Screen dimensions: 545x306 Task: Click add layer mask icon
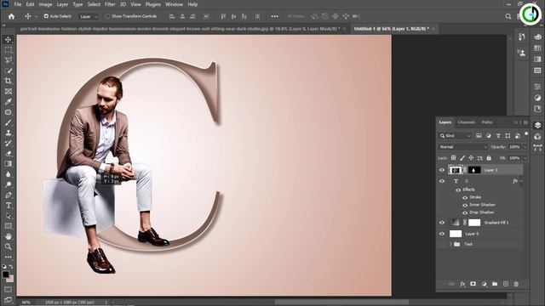point(473,284)
